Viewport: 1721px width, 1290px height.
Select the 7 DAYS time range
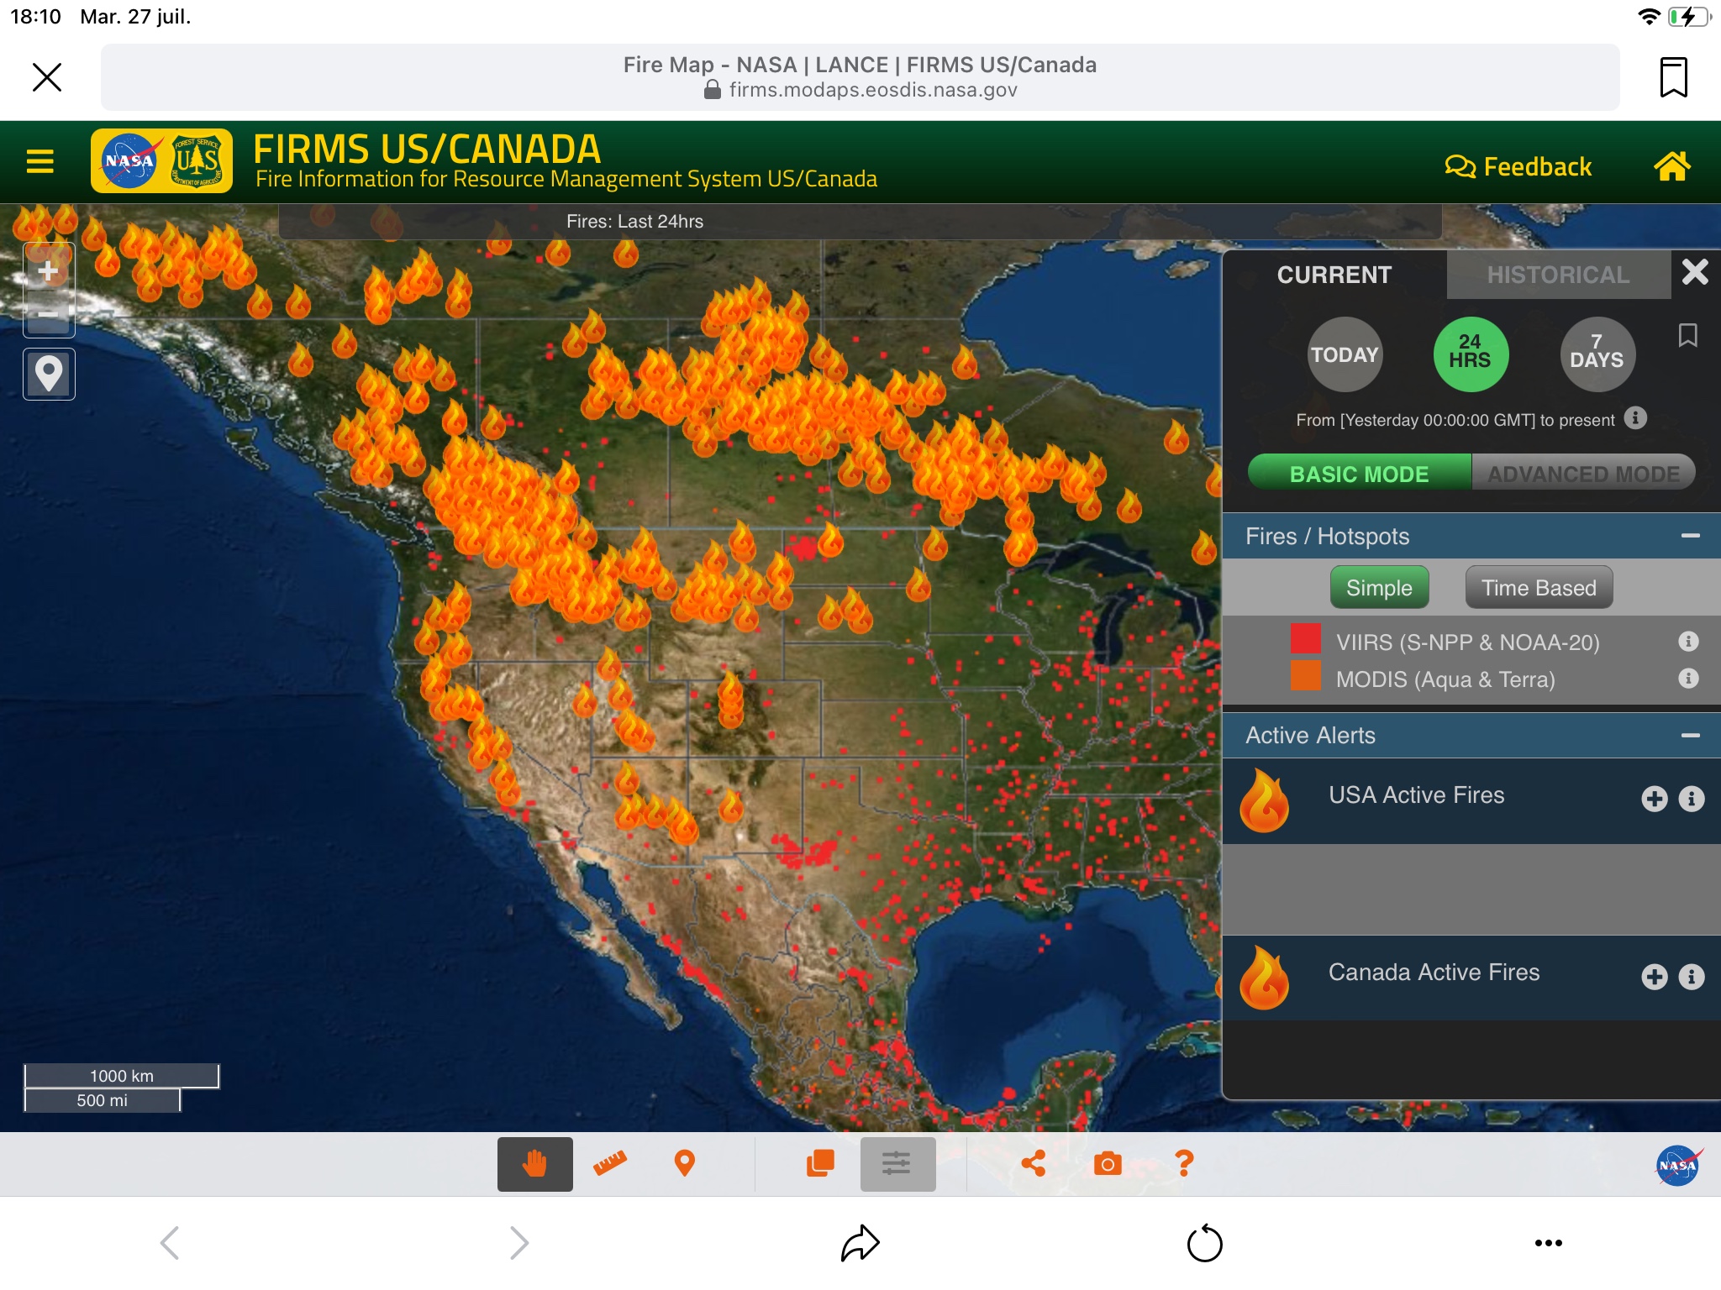point(1597,354)
